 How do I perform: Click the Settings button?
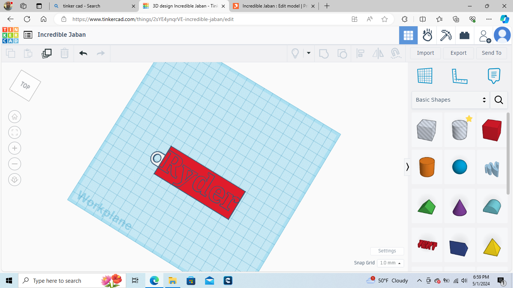pos(387,251)
